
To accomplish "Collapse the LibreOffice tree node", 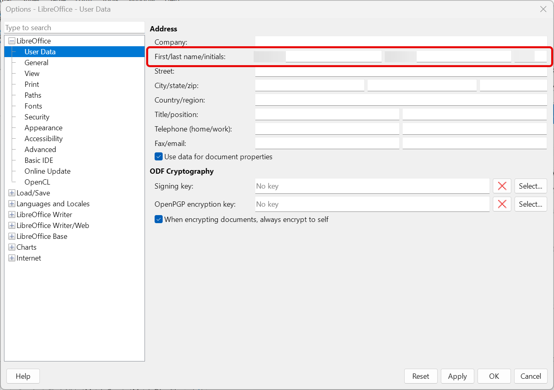I will (12, 41).
